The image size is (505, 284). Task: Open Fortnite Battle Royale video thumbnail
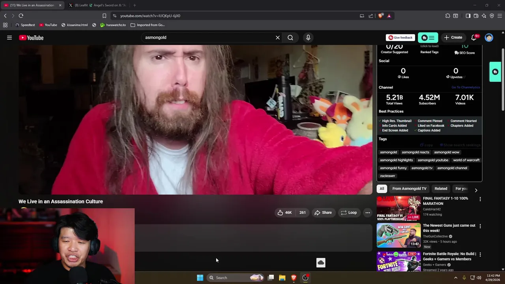point(398,261)
